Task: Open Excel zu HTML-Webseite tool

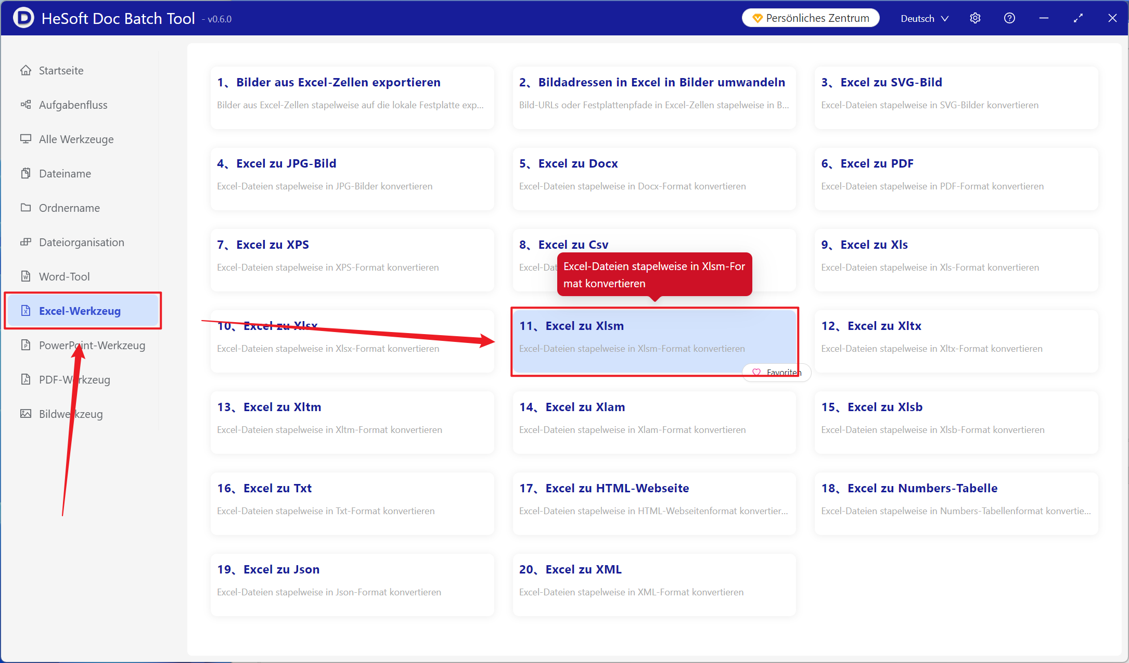Action: pos(654,504)
